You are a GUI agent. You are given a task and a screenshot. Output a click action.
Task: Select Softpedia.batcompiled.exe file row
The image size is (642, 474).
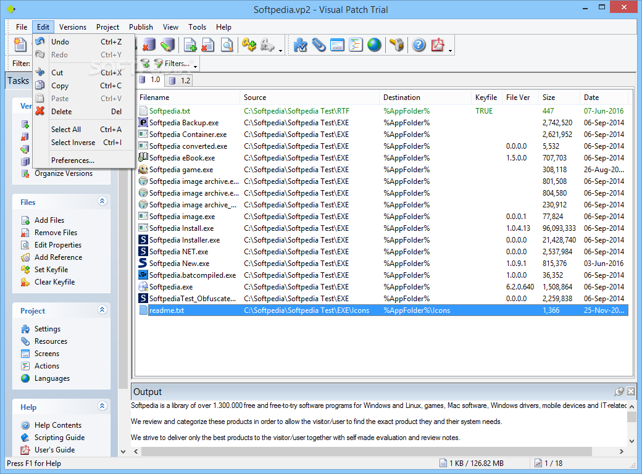point(382,275)
